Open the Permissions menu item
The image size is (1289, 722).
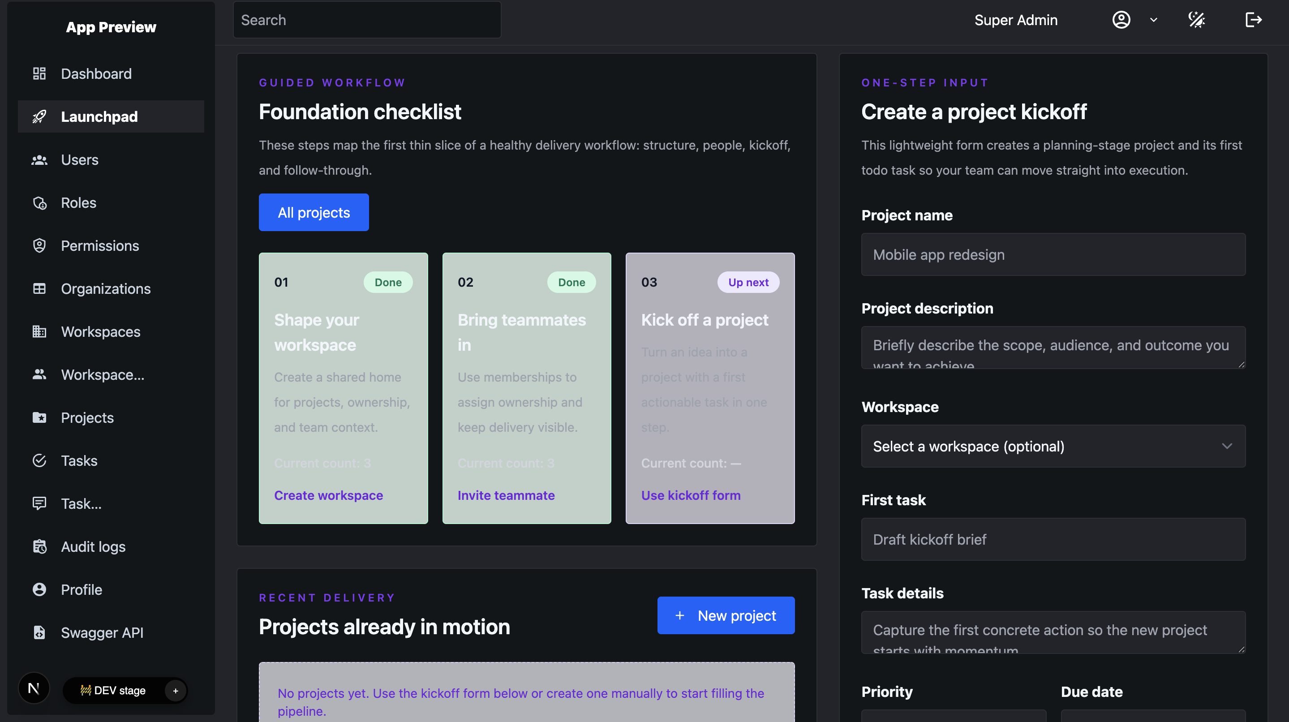tap(111, 246)
